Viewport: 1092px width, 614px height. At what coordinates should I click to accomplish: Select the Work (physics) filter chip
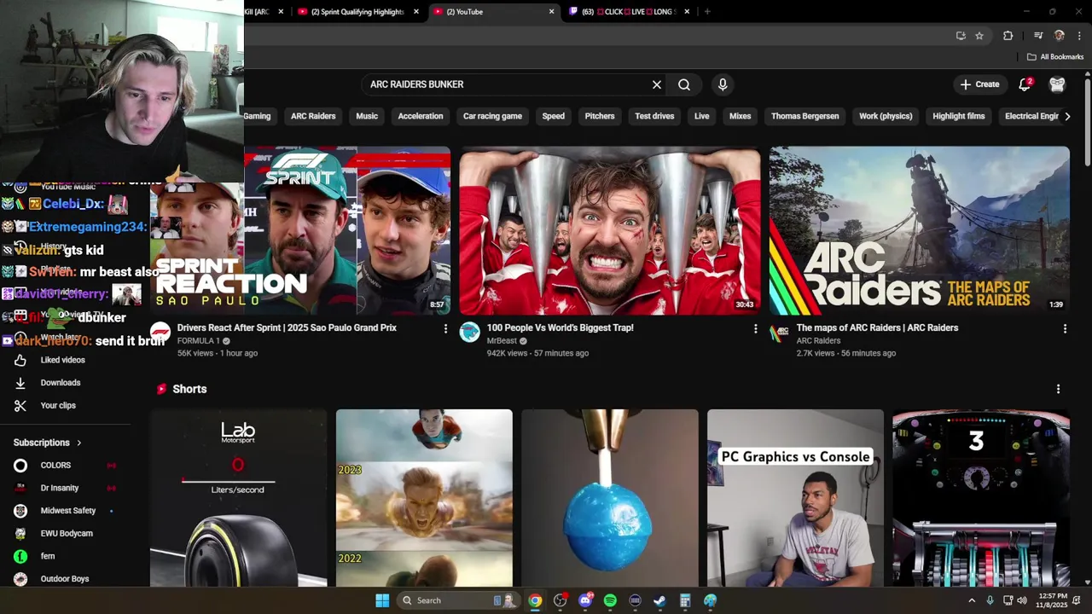[x=886, y=116]
